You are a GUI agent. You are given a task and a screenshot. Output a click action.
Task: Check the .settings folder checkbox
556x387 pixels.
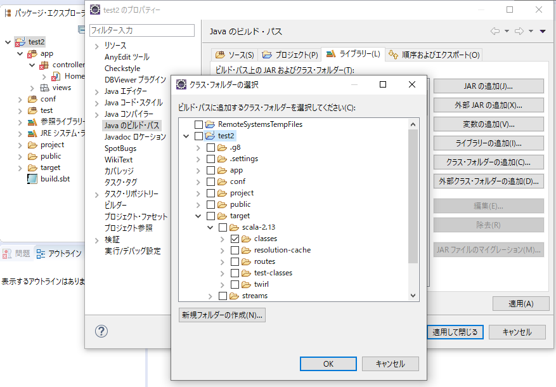pyautogui.click(x=210, y=159)
